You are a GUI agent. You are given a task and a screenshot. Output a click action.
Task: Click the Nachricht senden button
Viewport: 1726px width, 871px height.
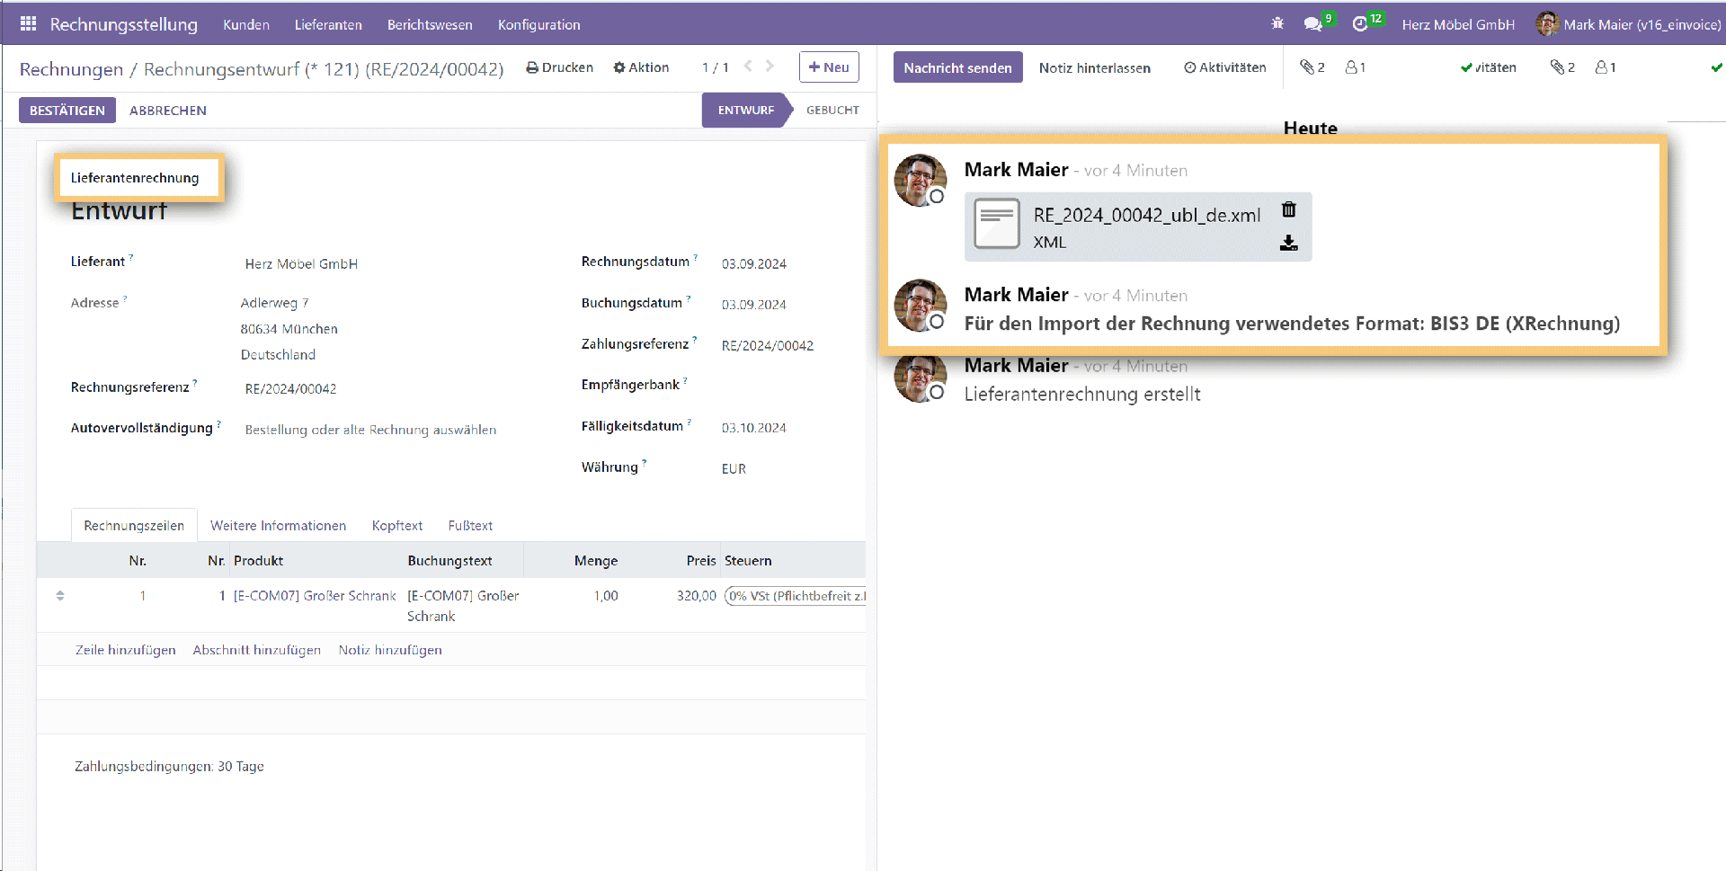[957, 67]
